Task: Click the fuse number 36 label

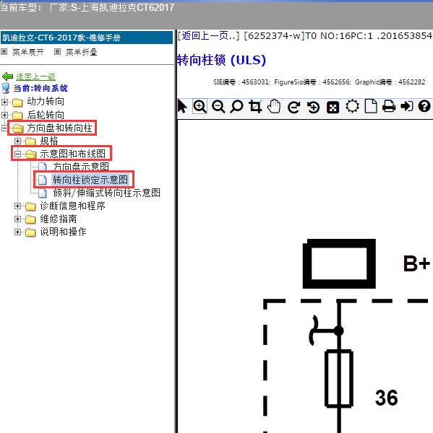Action: (x=387, y=398)
